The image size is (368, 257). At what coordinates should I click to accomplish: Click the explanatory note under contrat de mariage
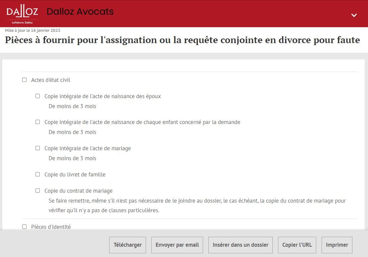click(197, 206)
